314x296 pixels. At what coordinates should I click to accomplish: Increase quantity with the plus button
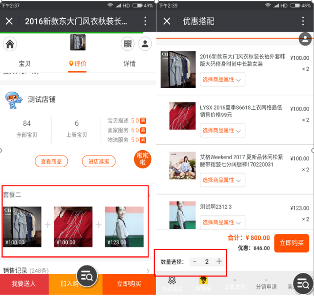click(x=219, y=262)
